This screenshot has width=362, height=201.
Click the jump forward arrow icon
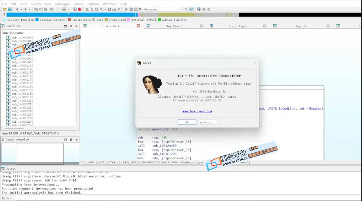click(26, 9)
